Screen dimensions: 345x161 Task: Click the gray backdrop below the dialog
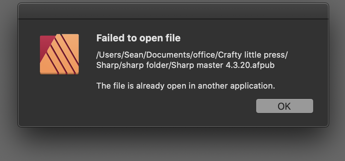pos(172,145)
